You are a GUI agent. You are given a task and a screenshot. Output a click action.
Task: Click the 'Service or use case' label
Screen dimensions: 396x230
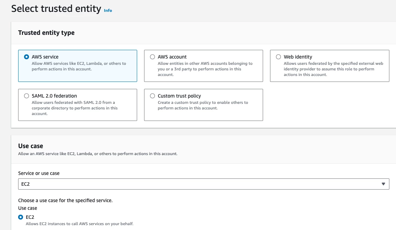point(39,173)
